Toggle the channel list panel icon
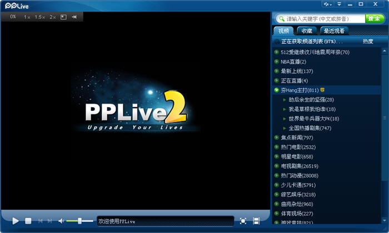Image resolution: width=389 pixels, height=233 pixels. click(256, 221)
